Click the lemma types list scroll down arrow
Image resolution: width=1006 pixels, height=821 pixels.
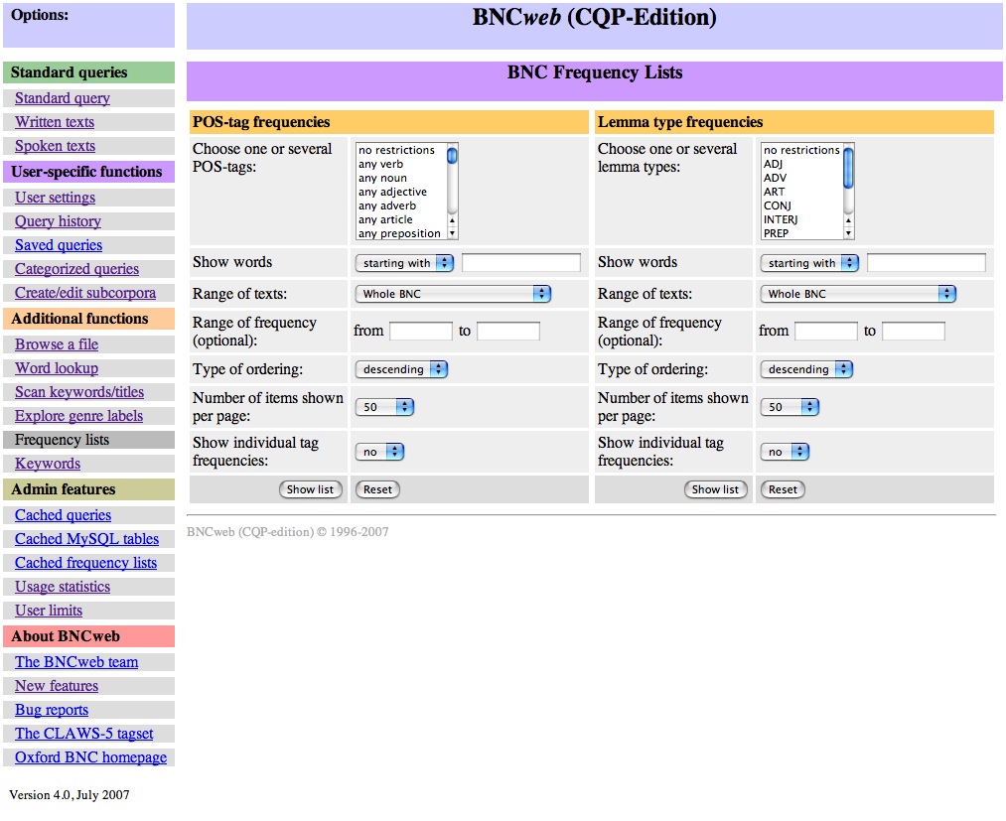(849, 234)
